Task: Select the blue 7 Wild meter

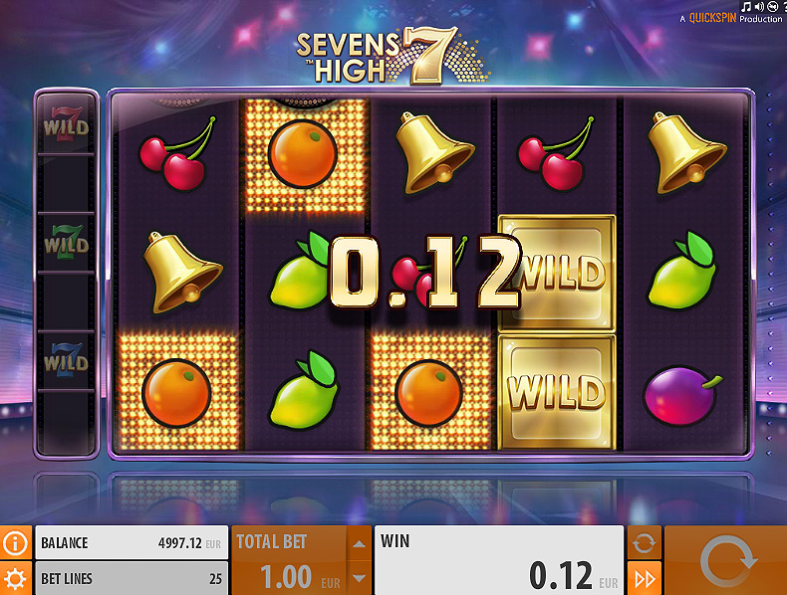Action: [x=66, y=360]
